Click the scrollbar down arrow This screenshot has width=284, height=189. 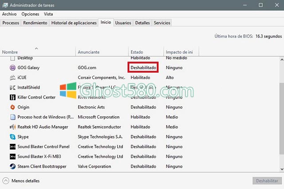[282, 169]
